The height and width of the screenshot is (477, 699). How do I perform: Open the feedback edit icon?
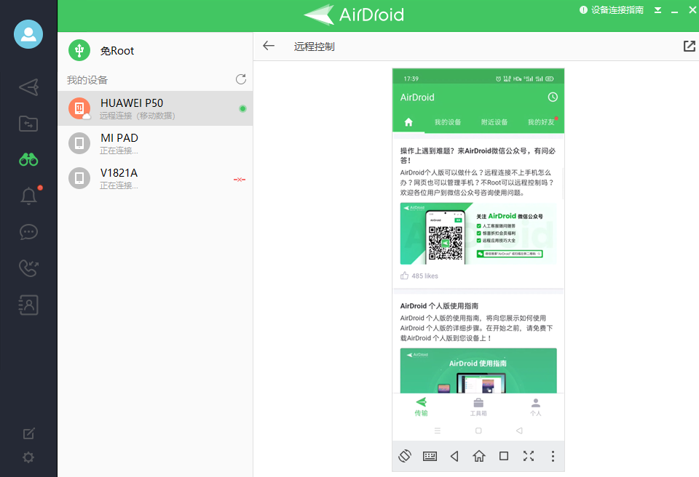click(x=28, y=433)
